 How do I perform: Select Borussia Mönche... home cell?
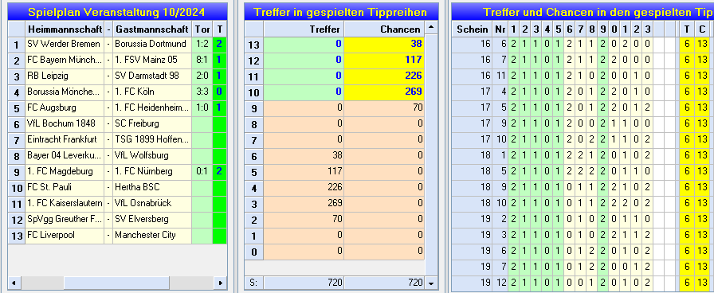(65, 92)
